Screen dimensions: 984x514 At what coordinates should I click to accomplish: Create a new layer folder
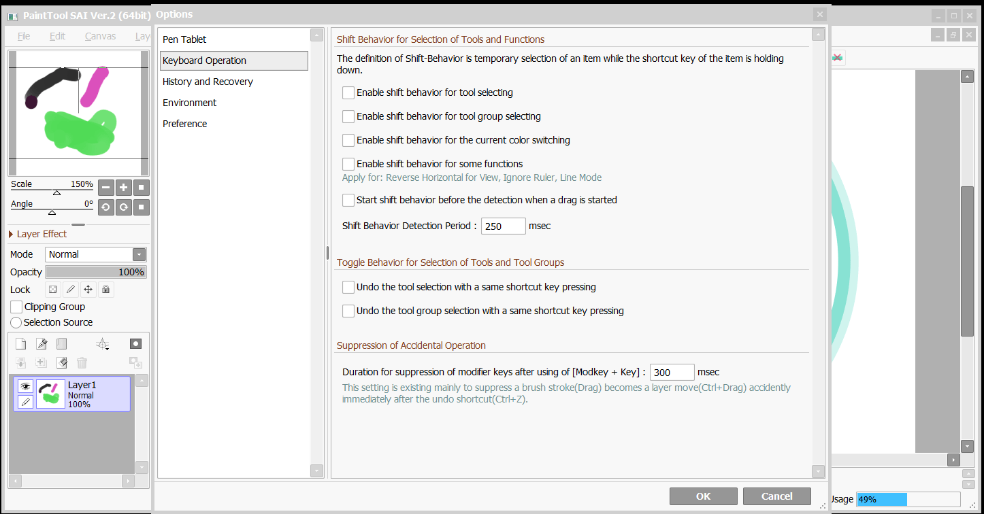(62, 344)
